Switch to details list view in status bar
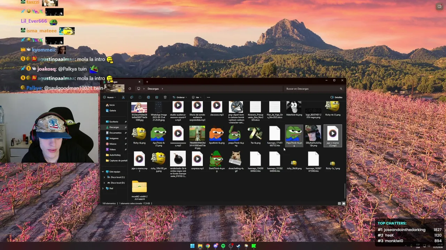Viewport: 446px width, 250px height. tap(339, 203)
